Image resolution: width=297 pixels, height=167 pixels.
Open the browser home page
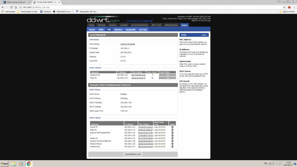point(16,7)
